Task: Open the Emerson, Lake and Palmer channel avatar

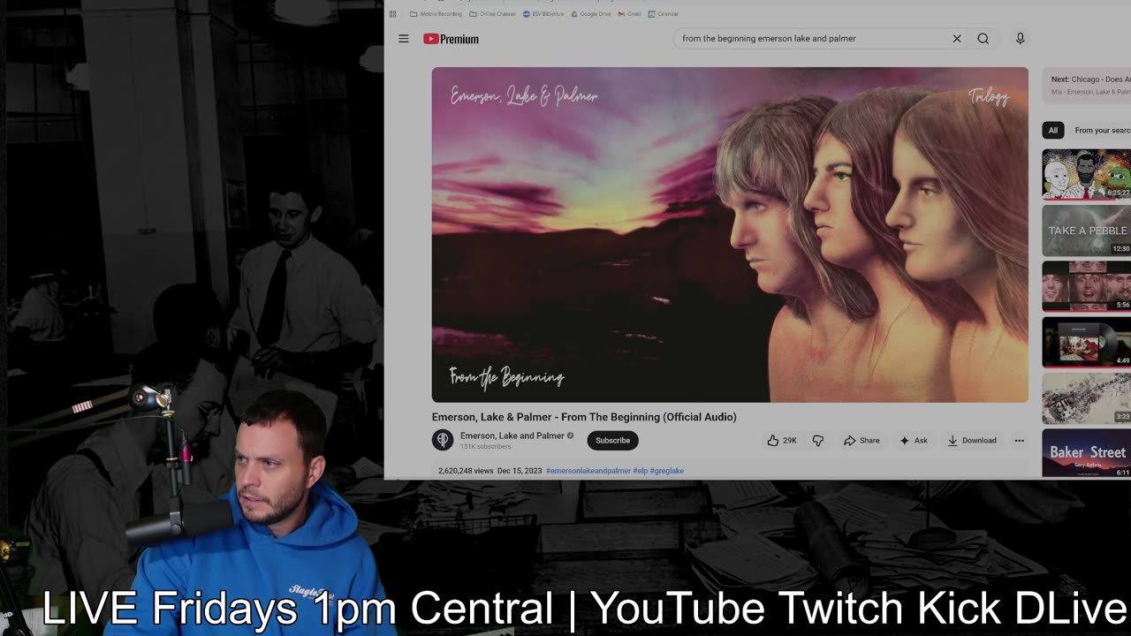Action: (x=443, y=440)
